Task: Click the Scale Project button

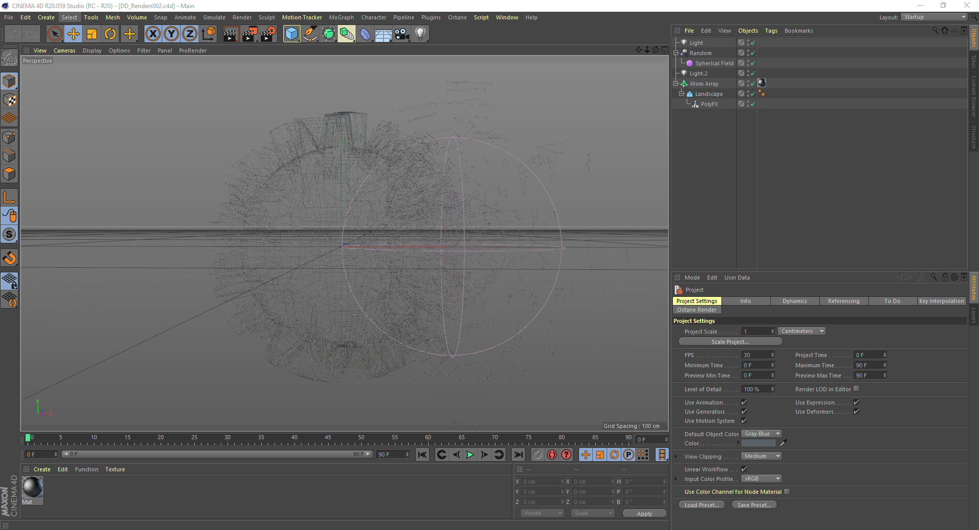Action: (730, 342)
